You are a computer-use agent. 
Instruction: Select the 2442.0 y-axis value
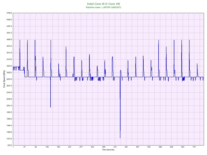click(x=9, y=92)
